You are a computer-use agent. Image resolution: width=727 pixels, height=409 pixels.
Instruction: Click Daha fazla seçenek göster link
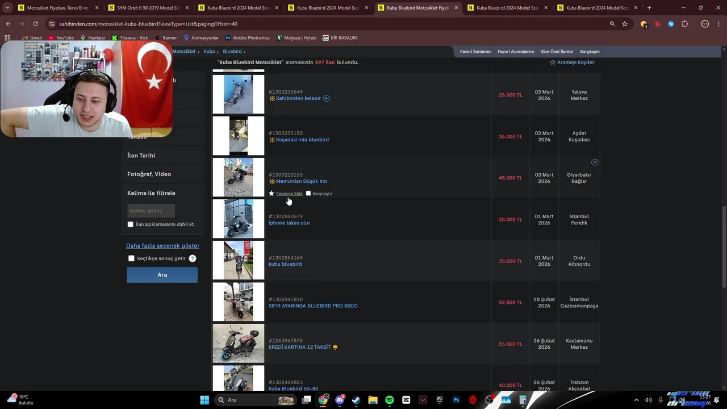tap(162, 245)
